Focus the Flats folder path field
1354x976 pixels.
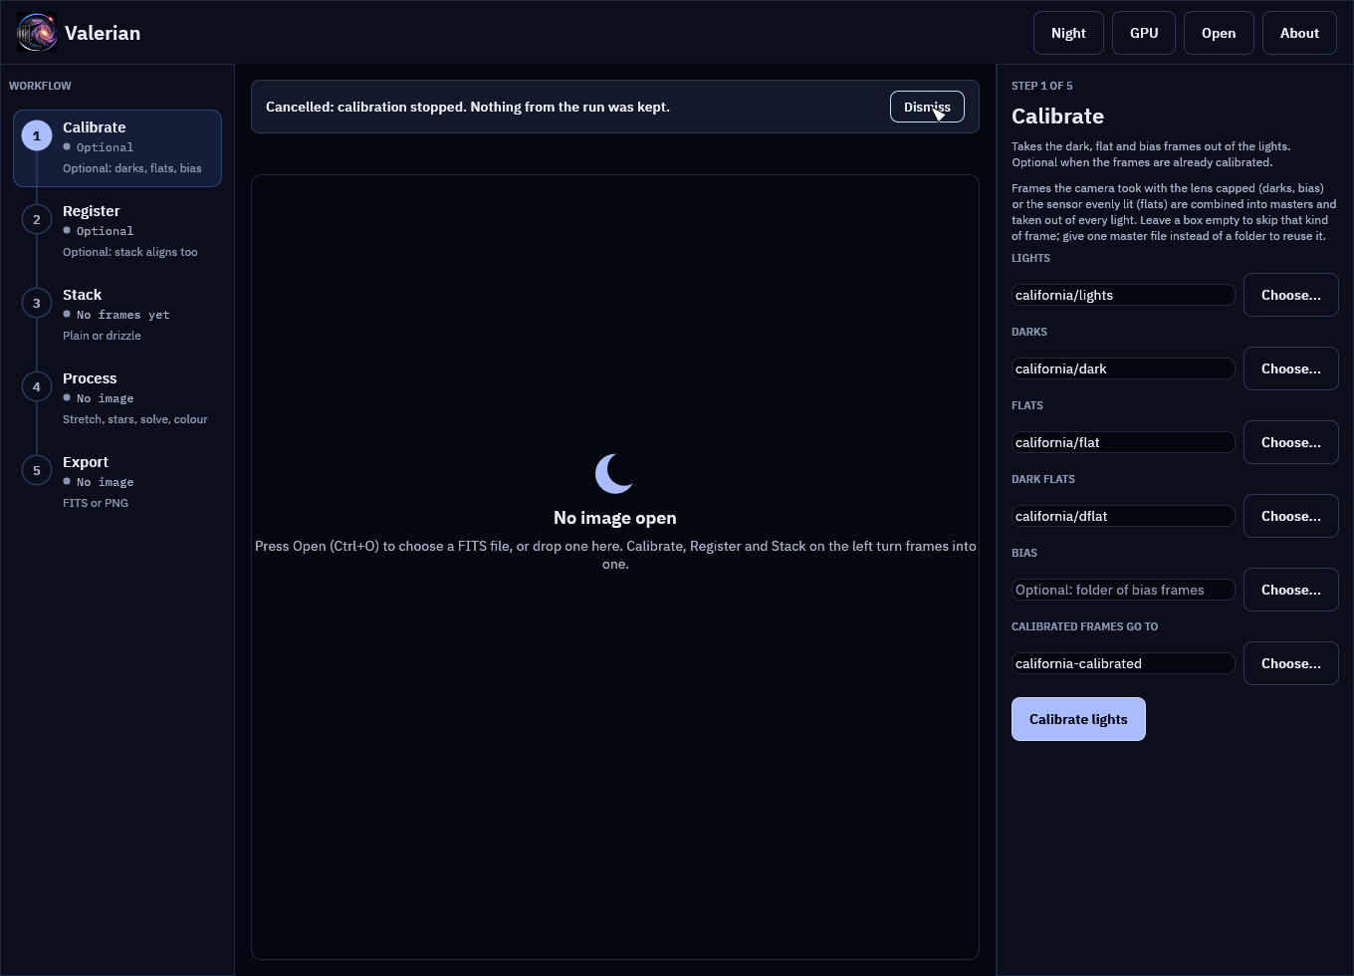[x=1123, y=442]
